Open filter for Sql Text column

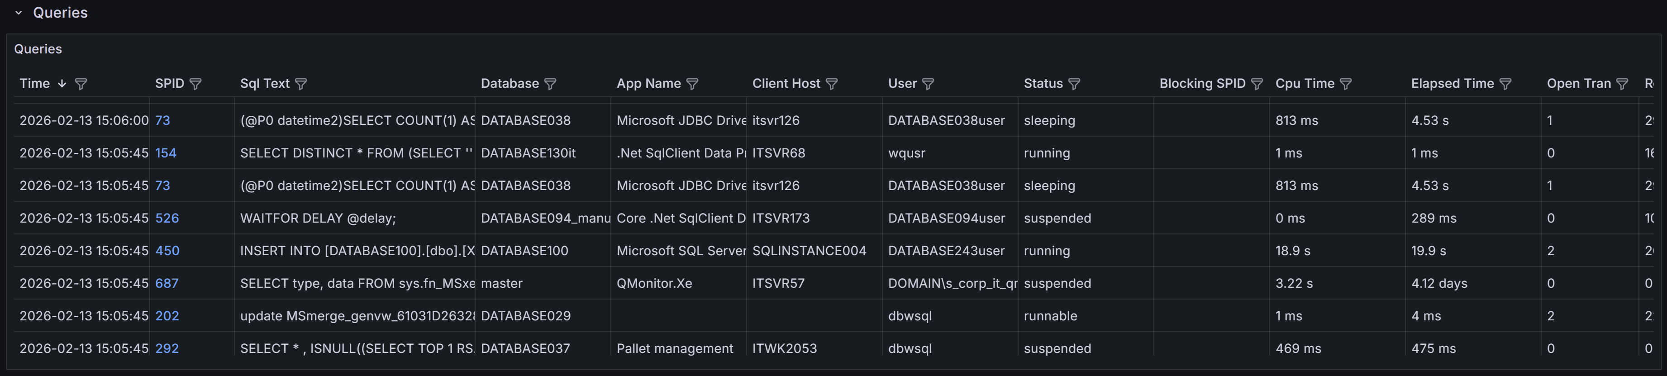(x=301, y=84)
